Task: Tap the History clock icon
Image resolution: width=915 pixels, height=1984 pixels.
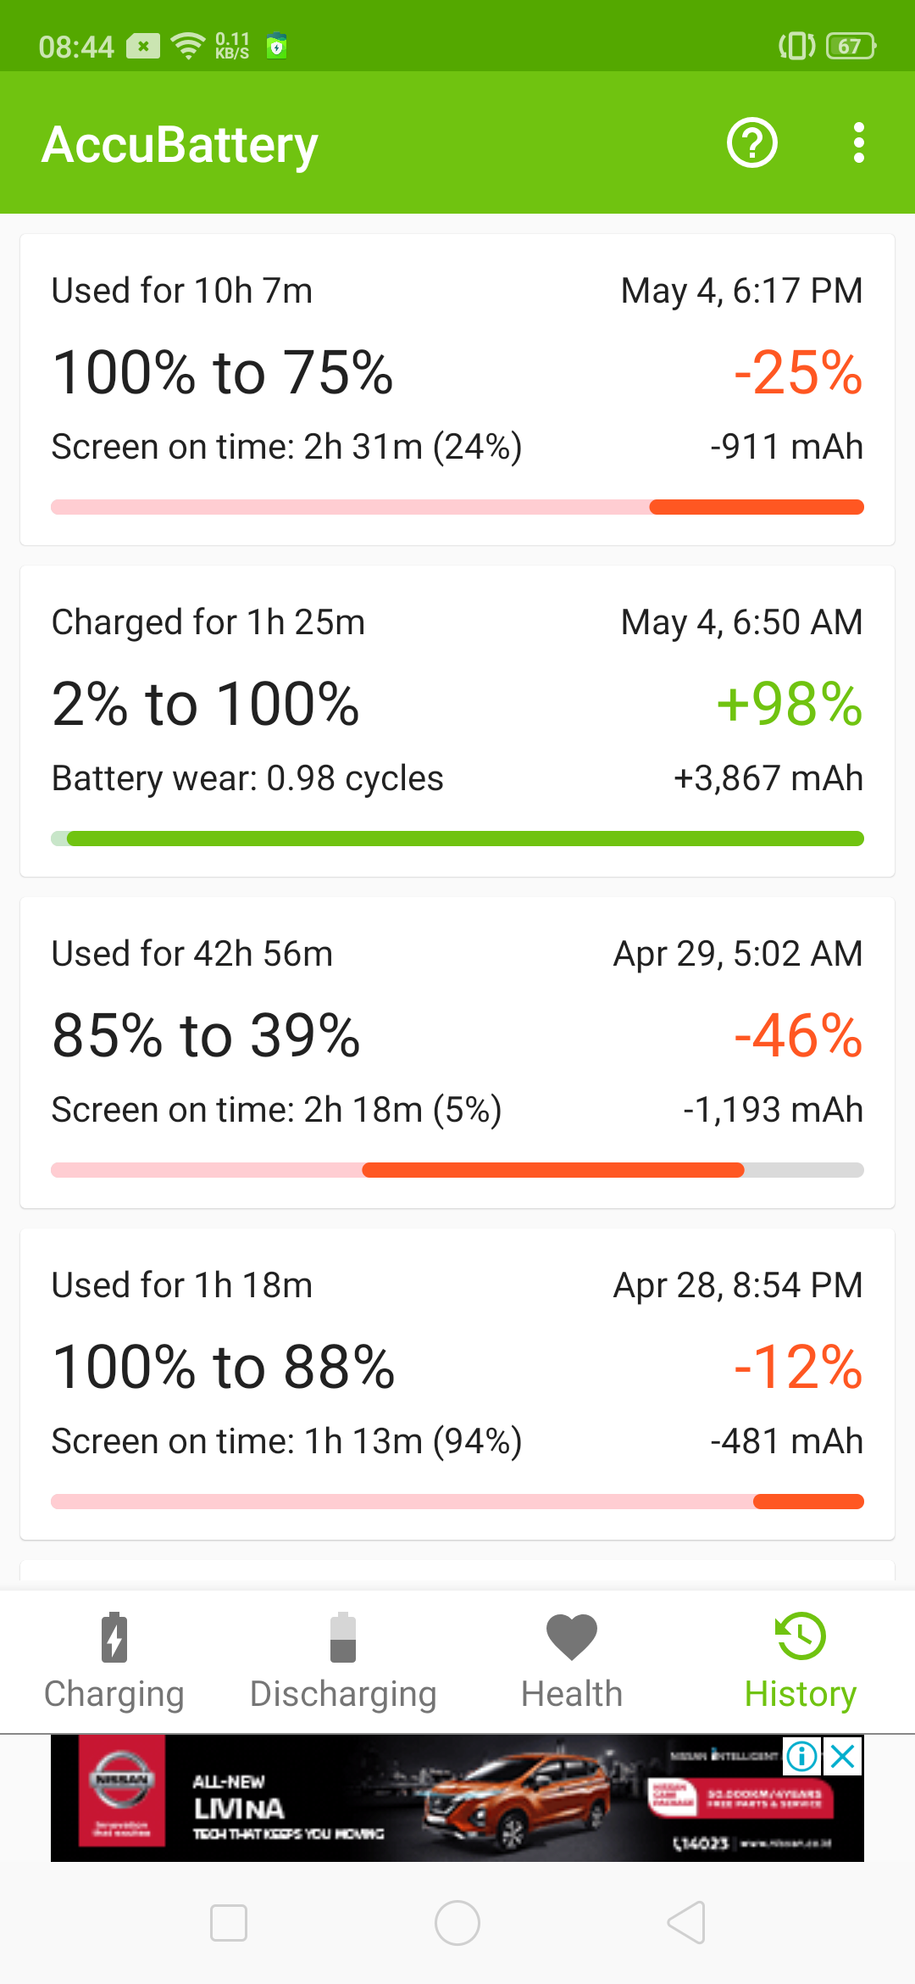Action: point(801,1636)
